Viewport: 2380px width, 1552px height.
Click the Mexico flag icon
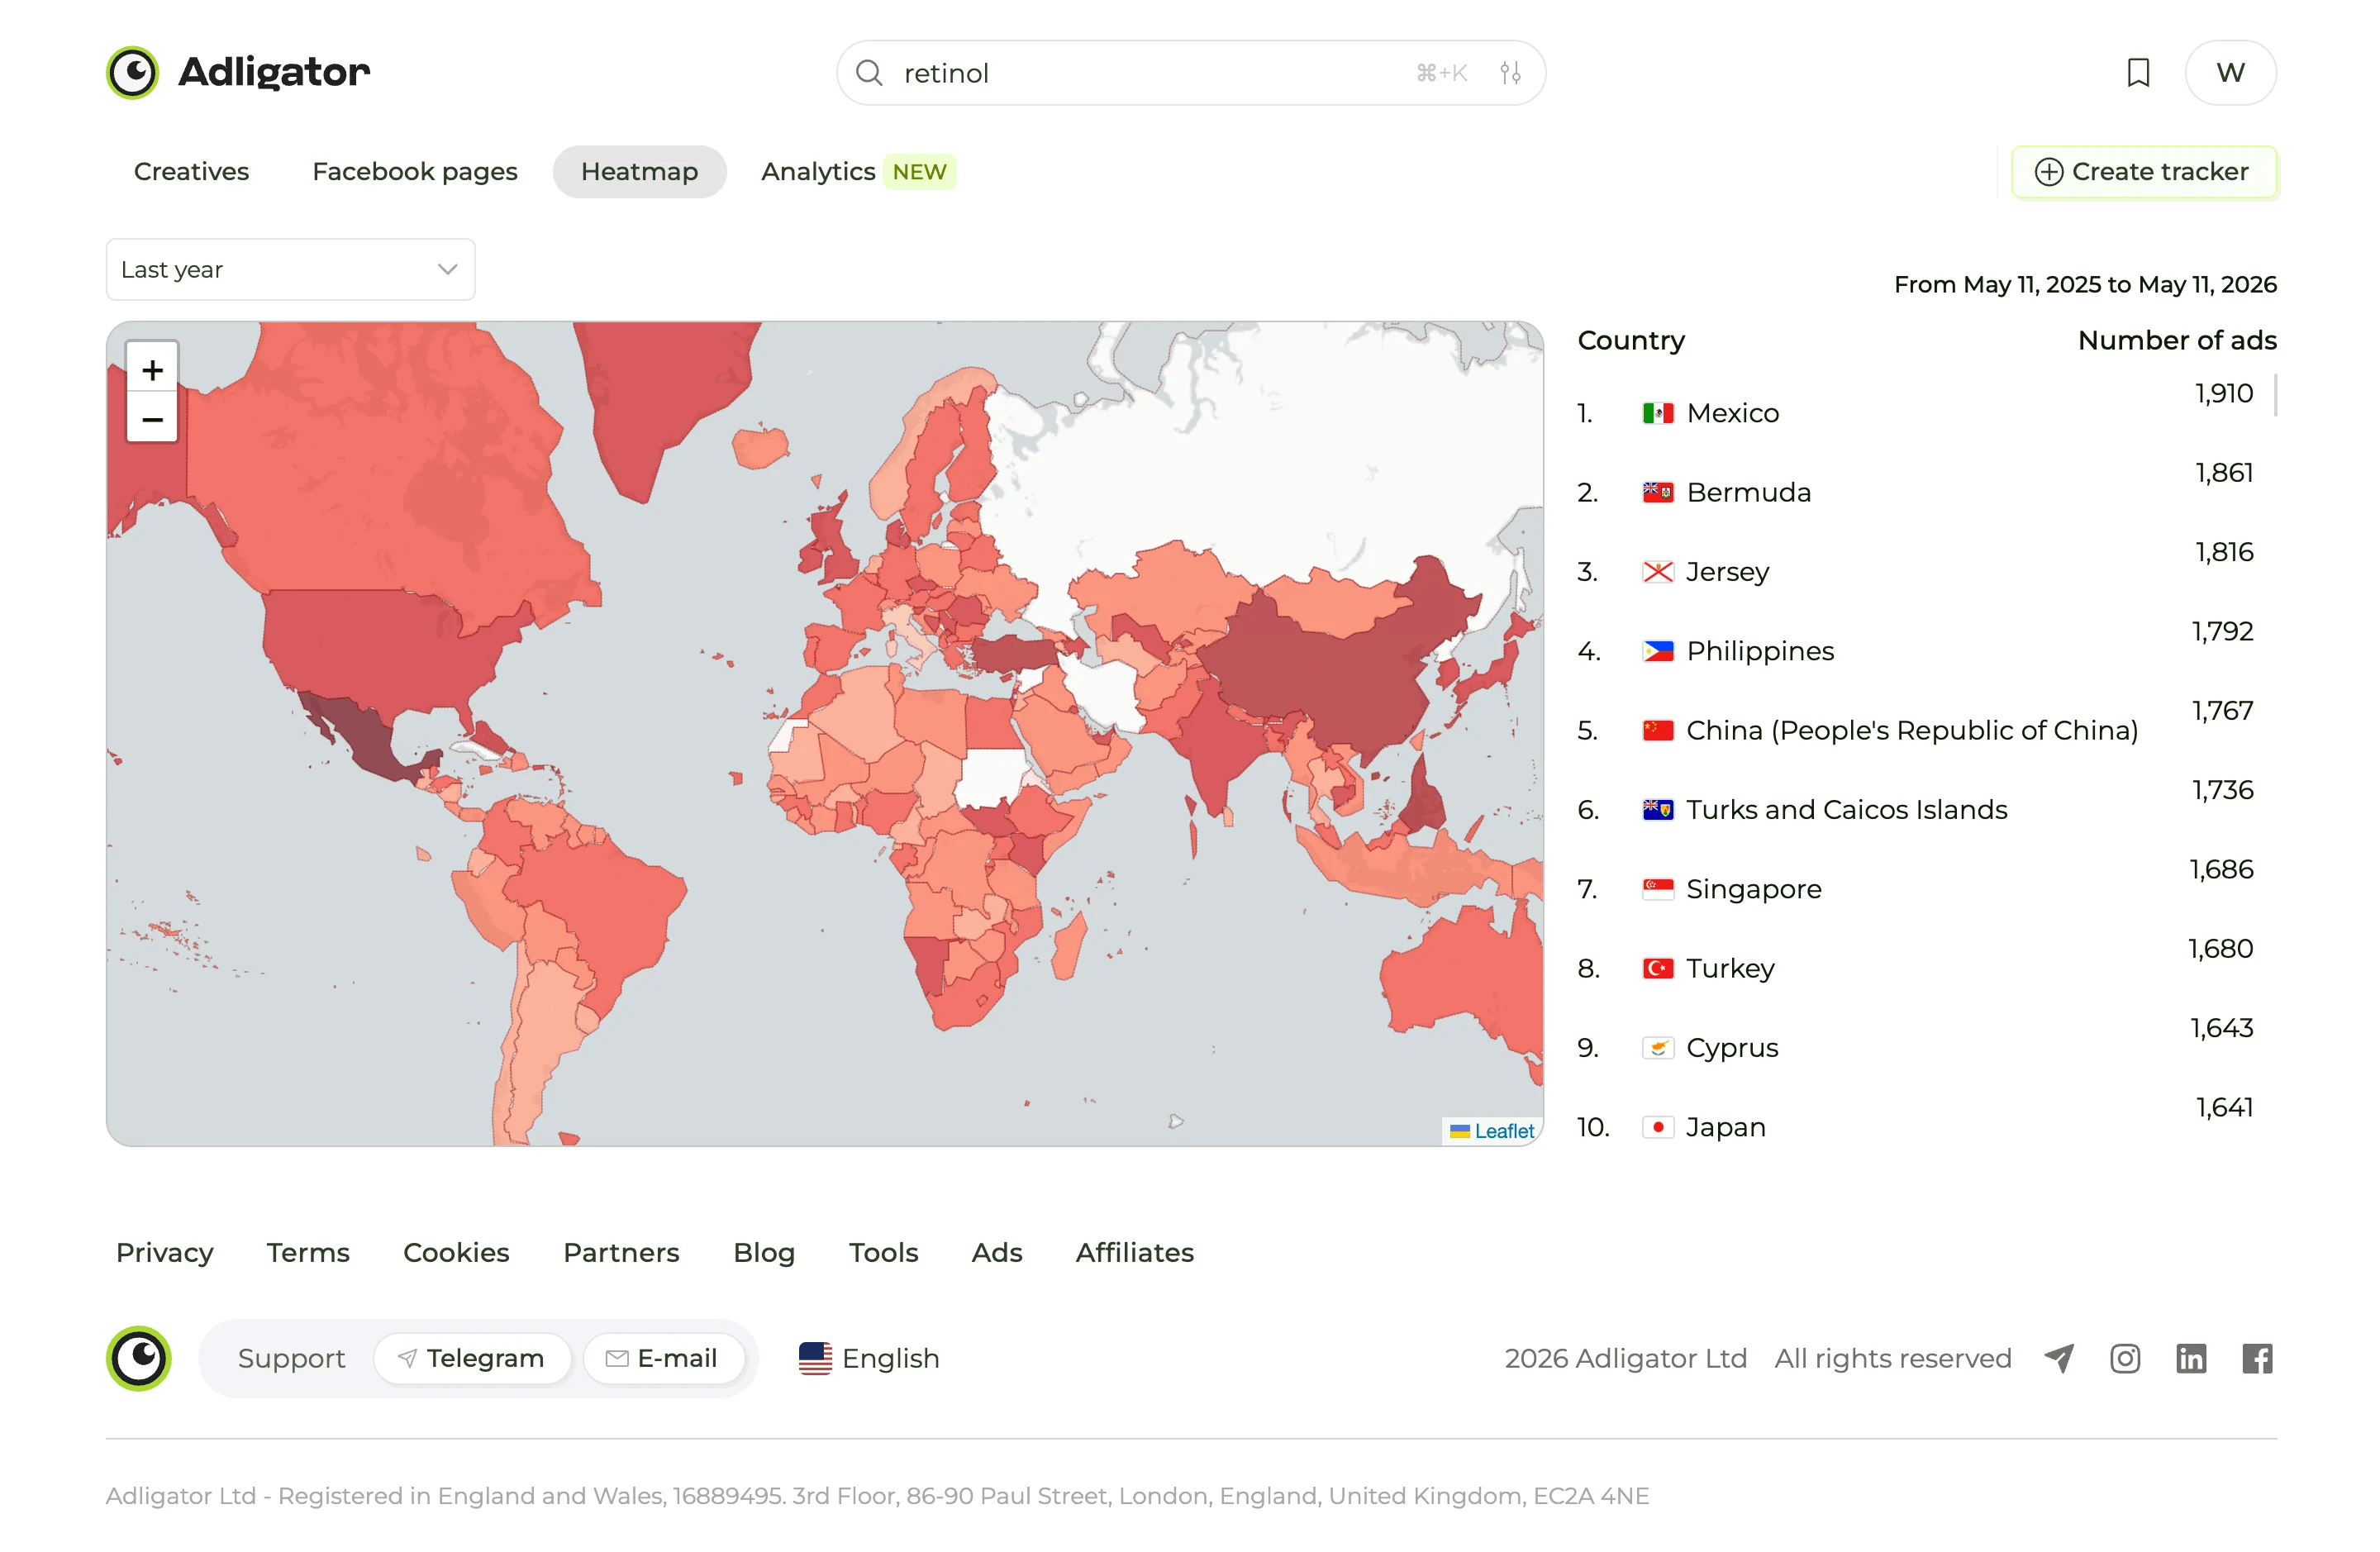pos(1657,413)
